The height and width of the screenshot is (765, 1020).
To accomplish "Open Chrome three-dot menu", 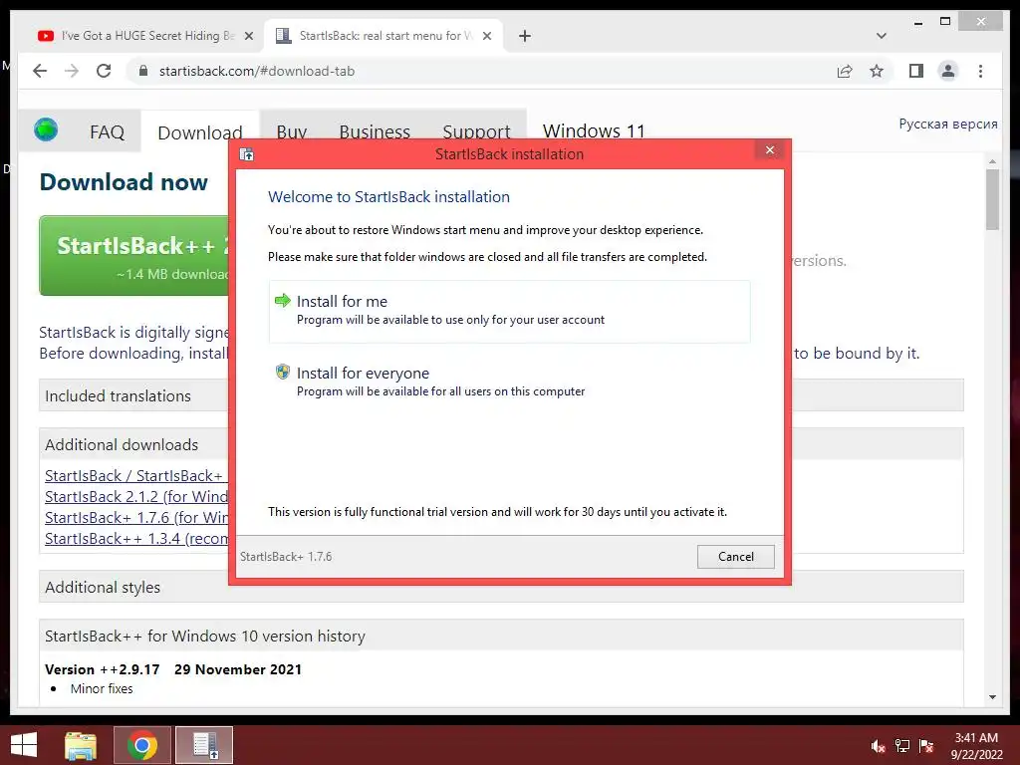I will click(980, 71).
